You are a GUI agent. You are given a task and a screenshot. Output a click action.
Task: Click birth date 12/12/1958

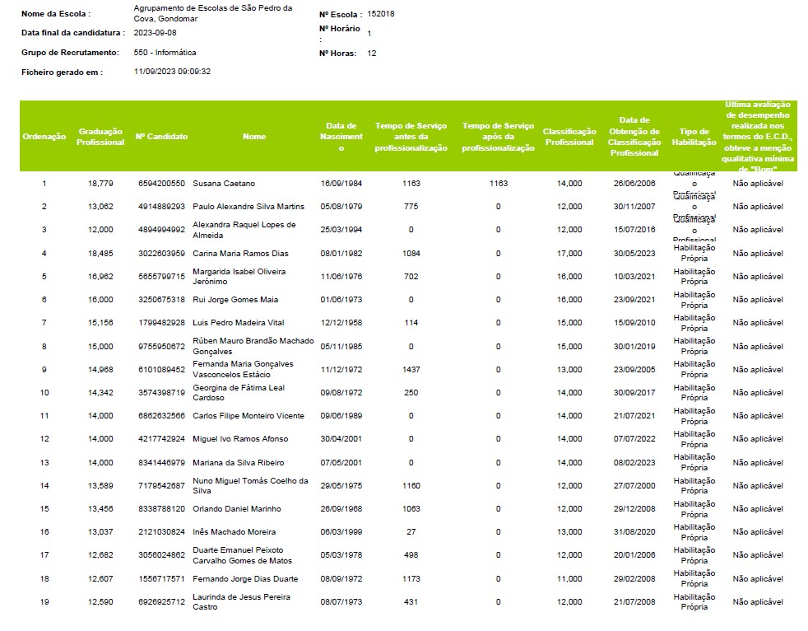tap(341, 323)
